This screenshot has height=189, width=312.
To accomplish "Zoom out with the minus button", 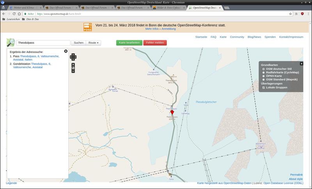I will pyautogui.click(x=73, y=71).
